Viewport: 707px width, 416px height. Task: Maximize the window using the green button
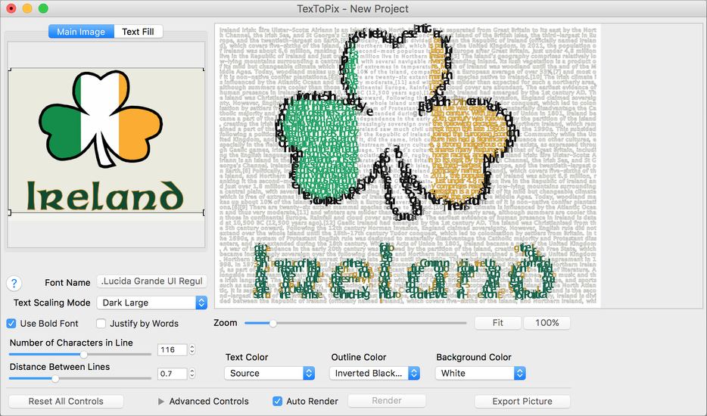tap(43, 8)
